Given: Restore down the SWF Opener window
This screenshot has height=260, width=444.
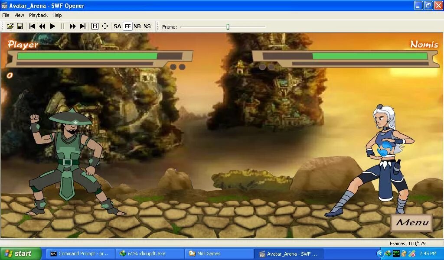Looking at the screenshot, I should click(x=428, y=5).
